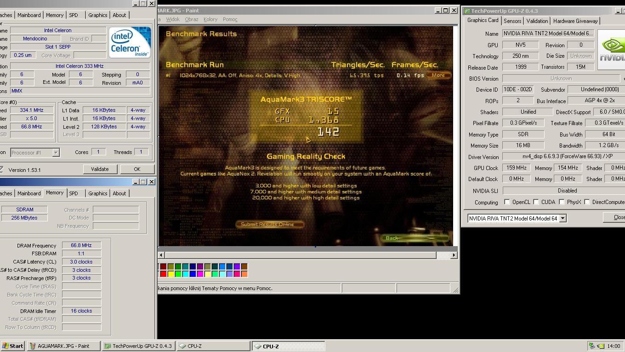Switch to About tab in the CPU-Z memory window
The image size is (625, 352).
[x=119, y=193]
